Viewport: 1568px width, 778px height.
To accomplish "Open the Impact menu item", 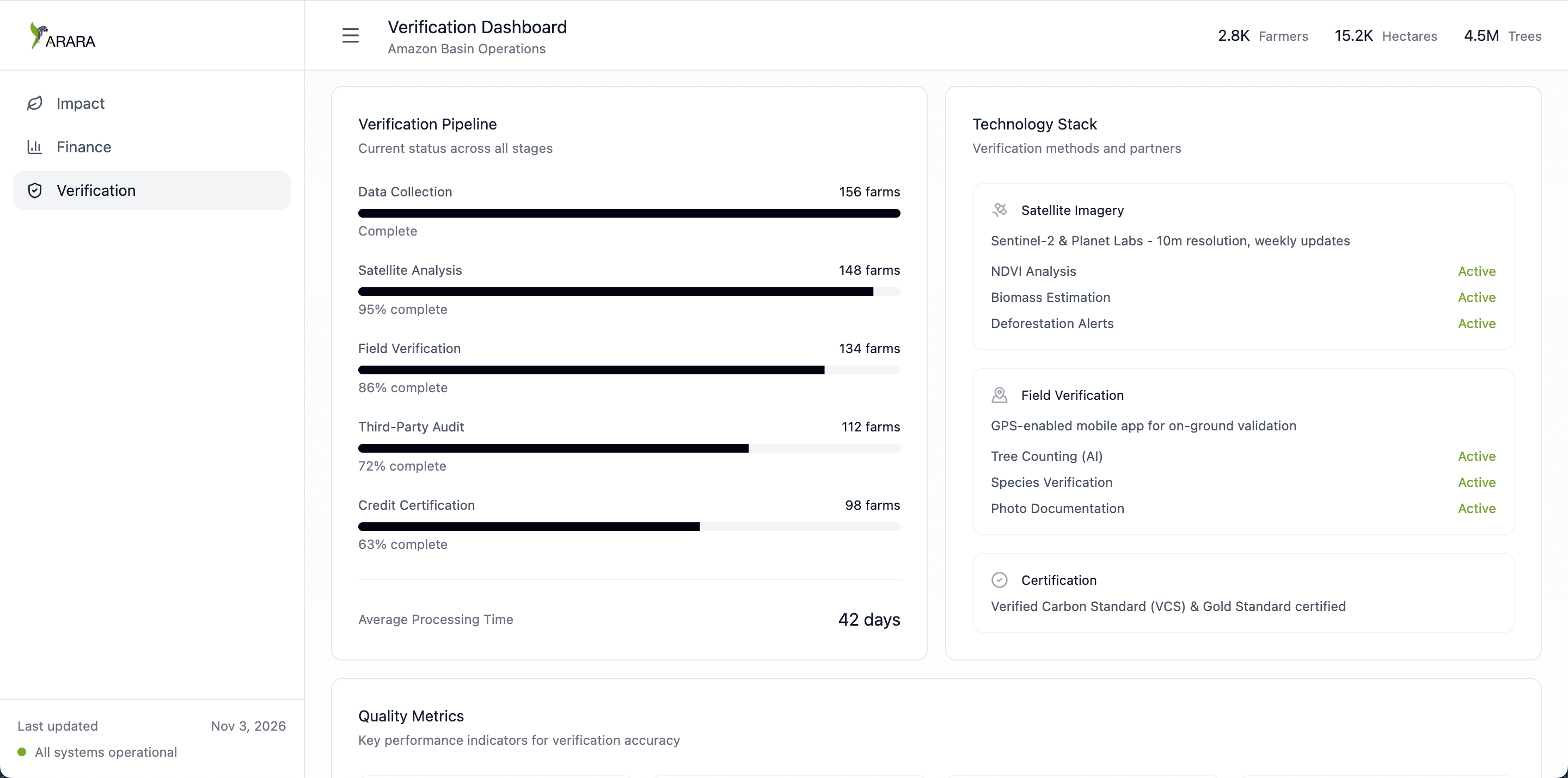I will tap(81, 103).
